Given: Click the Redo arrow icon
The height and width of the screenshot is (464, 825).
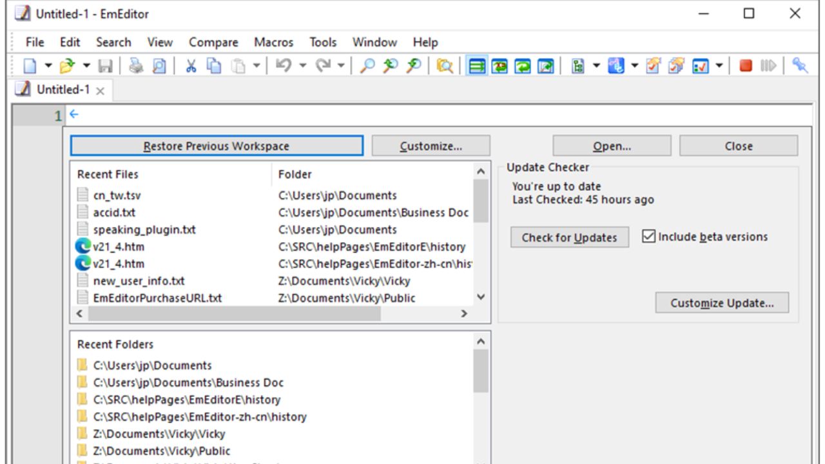Looking at the screenshot, I should pos(323,66).
